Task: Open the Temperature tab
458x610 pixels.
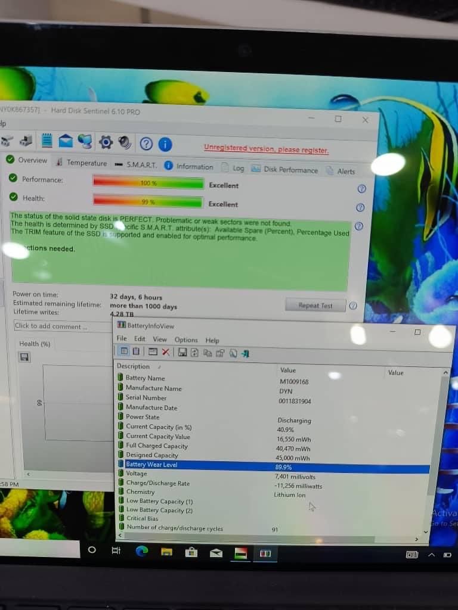Action: pos(81,163)
